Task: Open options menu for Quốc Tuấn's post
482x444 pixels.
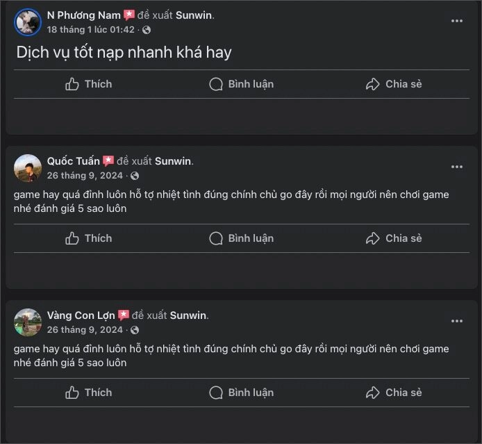Action: pyautogui.click(x=456, y=167)
